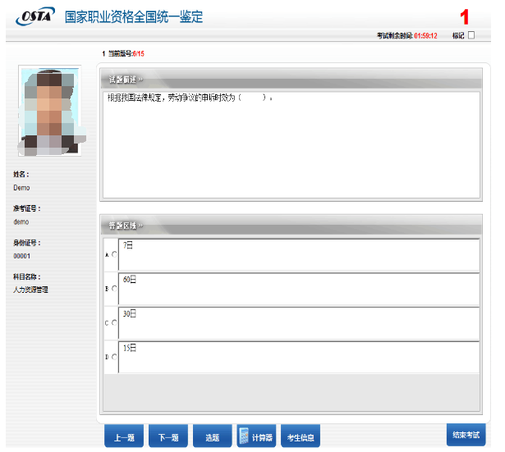This screenshot has width=505, height=452.
Task: Open the 选题 question selector
Action: click(x=213, y=437)
